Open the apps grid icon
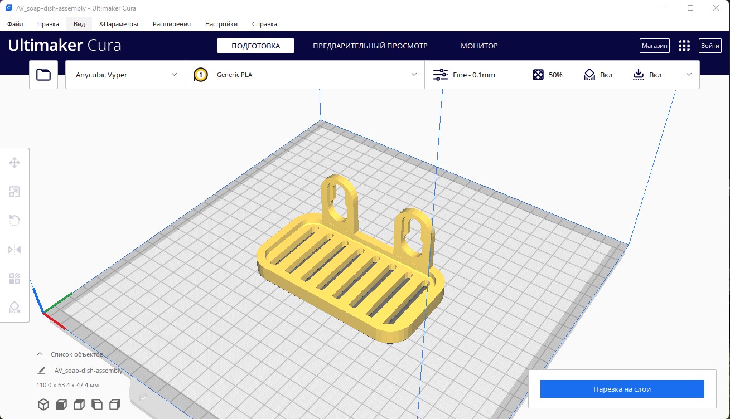 tap(684, 46)
